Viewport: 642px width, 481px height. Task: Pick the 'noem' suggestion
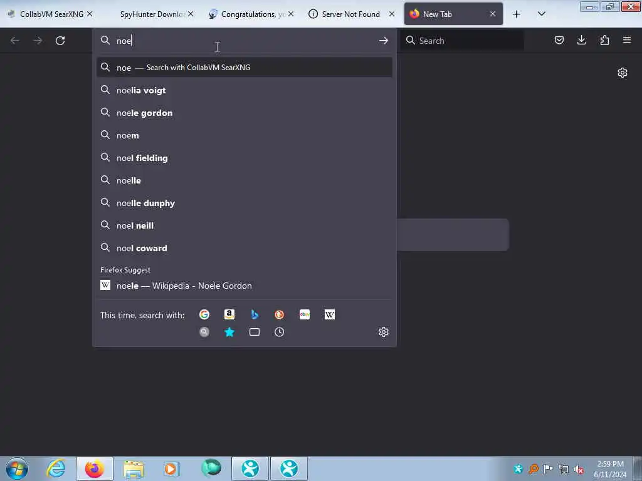click(x=245, y=135)
